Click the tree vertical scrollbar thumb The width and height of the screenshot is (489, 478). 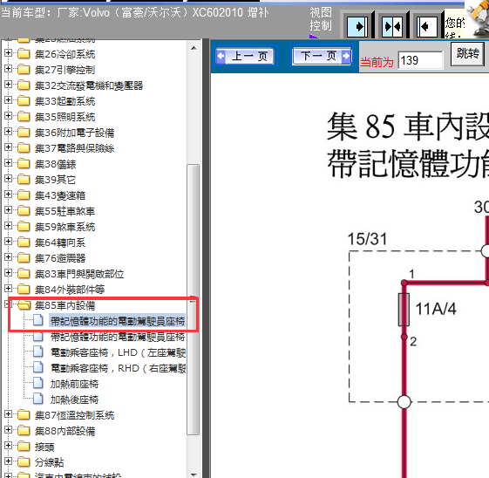click(194, 299)
